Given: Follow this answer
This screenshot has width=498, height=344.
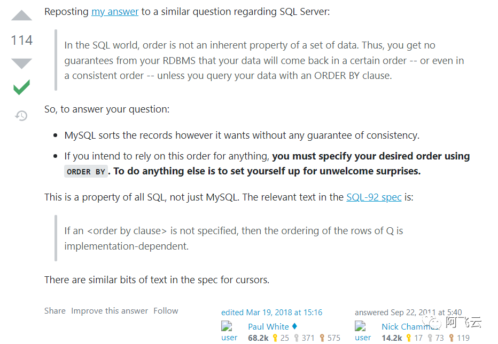Looking at the screenshot, I should point(166,311).
